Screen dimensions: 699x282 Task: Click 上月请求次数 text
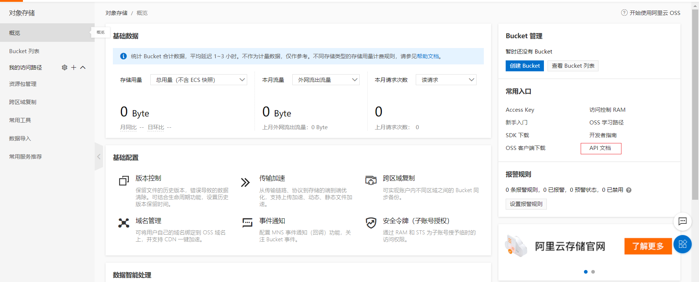pyautogui.click(x=397, y=127)
